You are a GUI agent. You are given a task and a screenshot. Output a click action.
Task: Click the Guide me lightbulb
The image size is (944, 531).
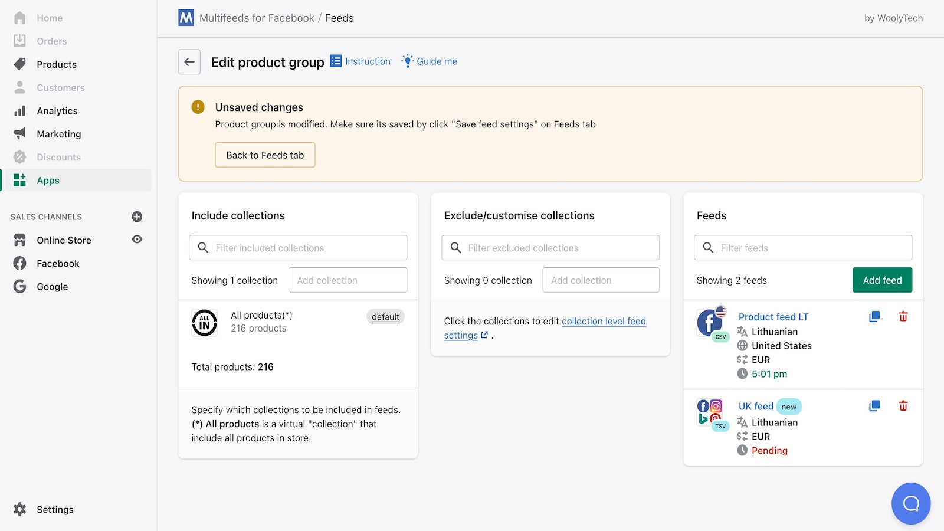(407, 61)
